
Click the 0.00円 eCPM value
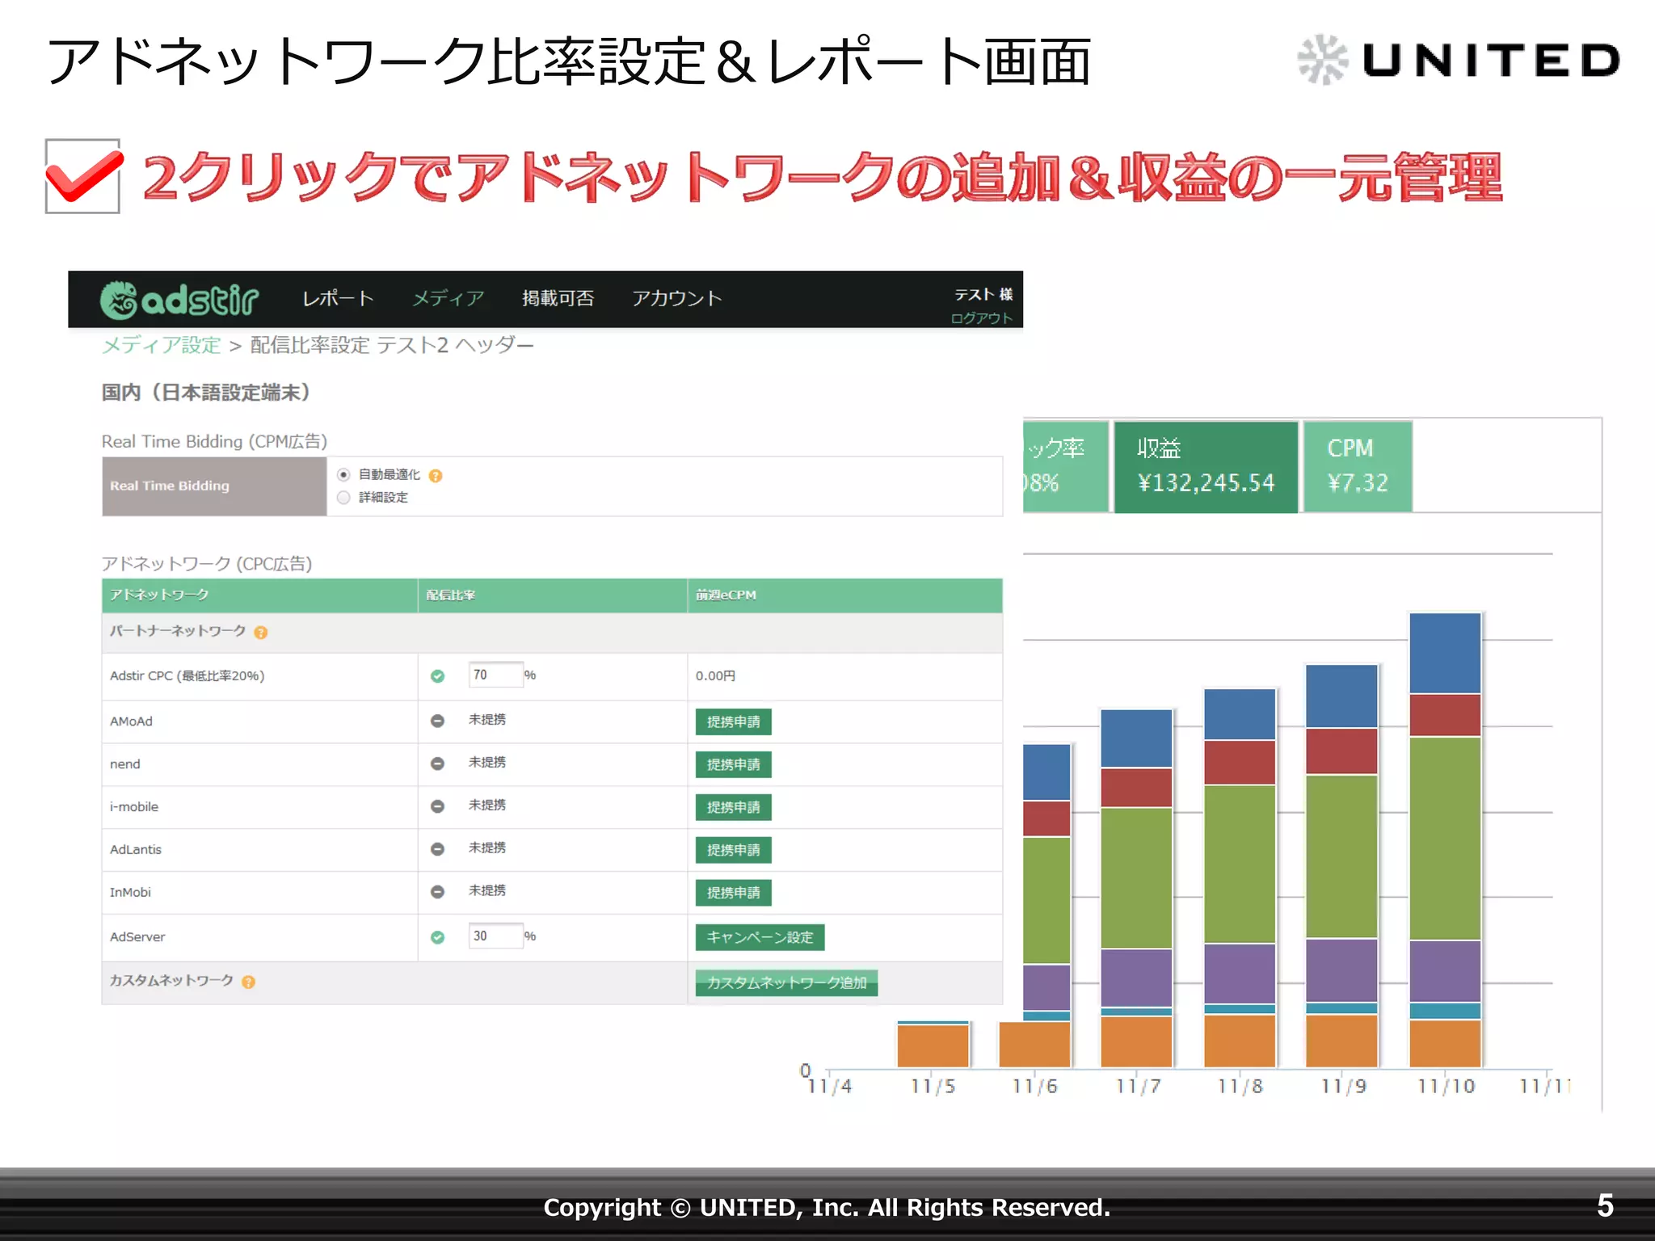point(715,675)
